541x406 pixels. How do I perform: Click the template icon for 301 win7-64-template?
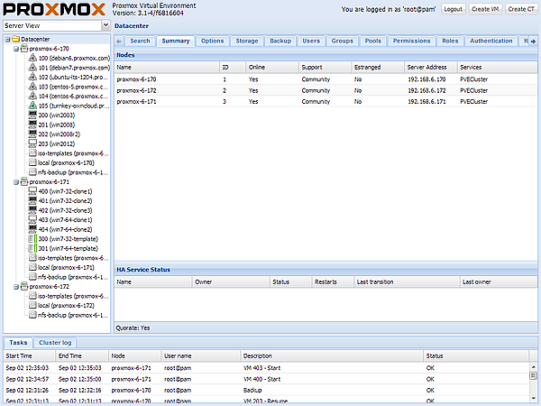[x=32, y=248]
